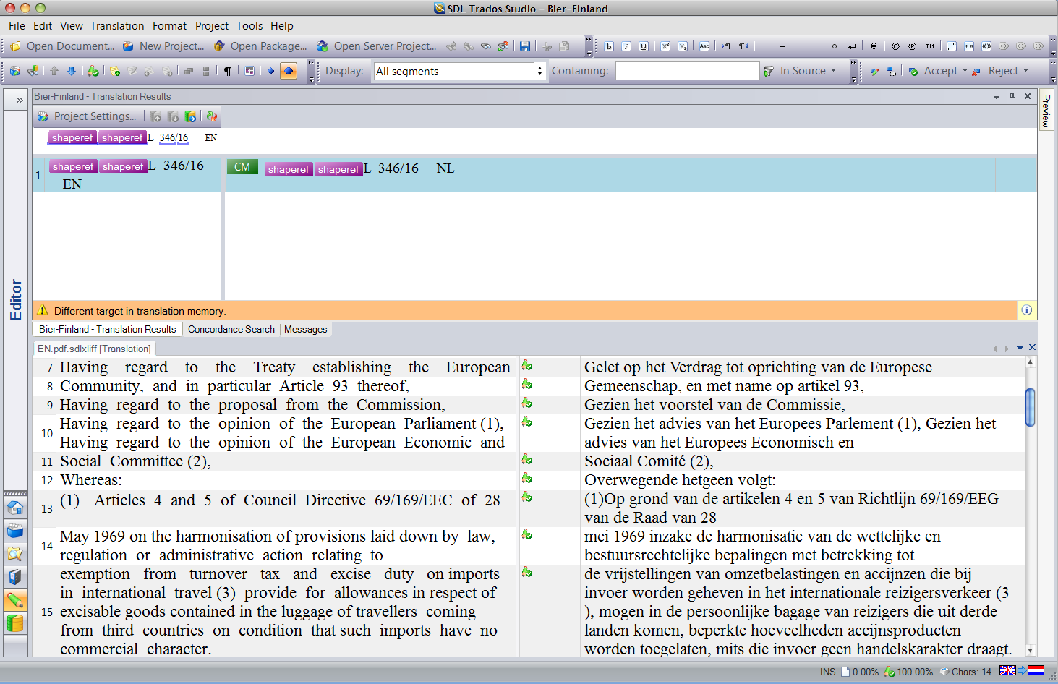The width and height of the screenshot is (1058, 684).
Task: Click the Containing filter text field
Action: click(687, 71)
